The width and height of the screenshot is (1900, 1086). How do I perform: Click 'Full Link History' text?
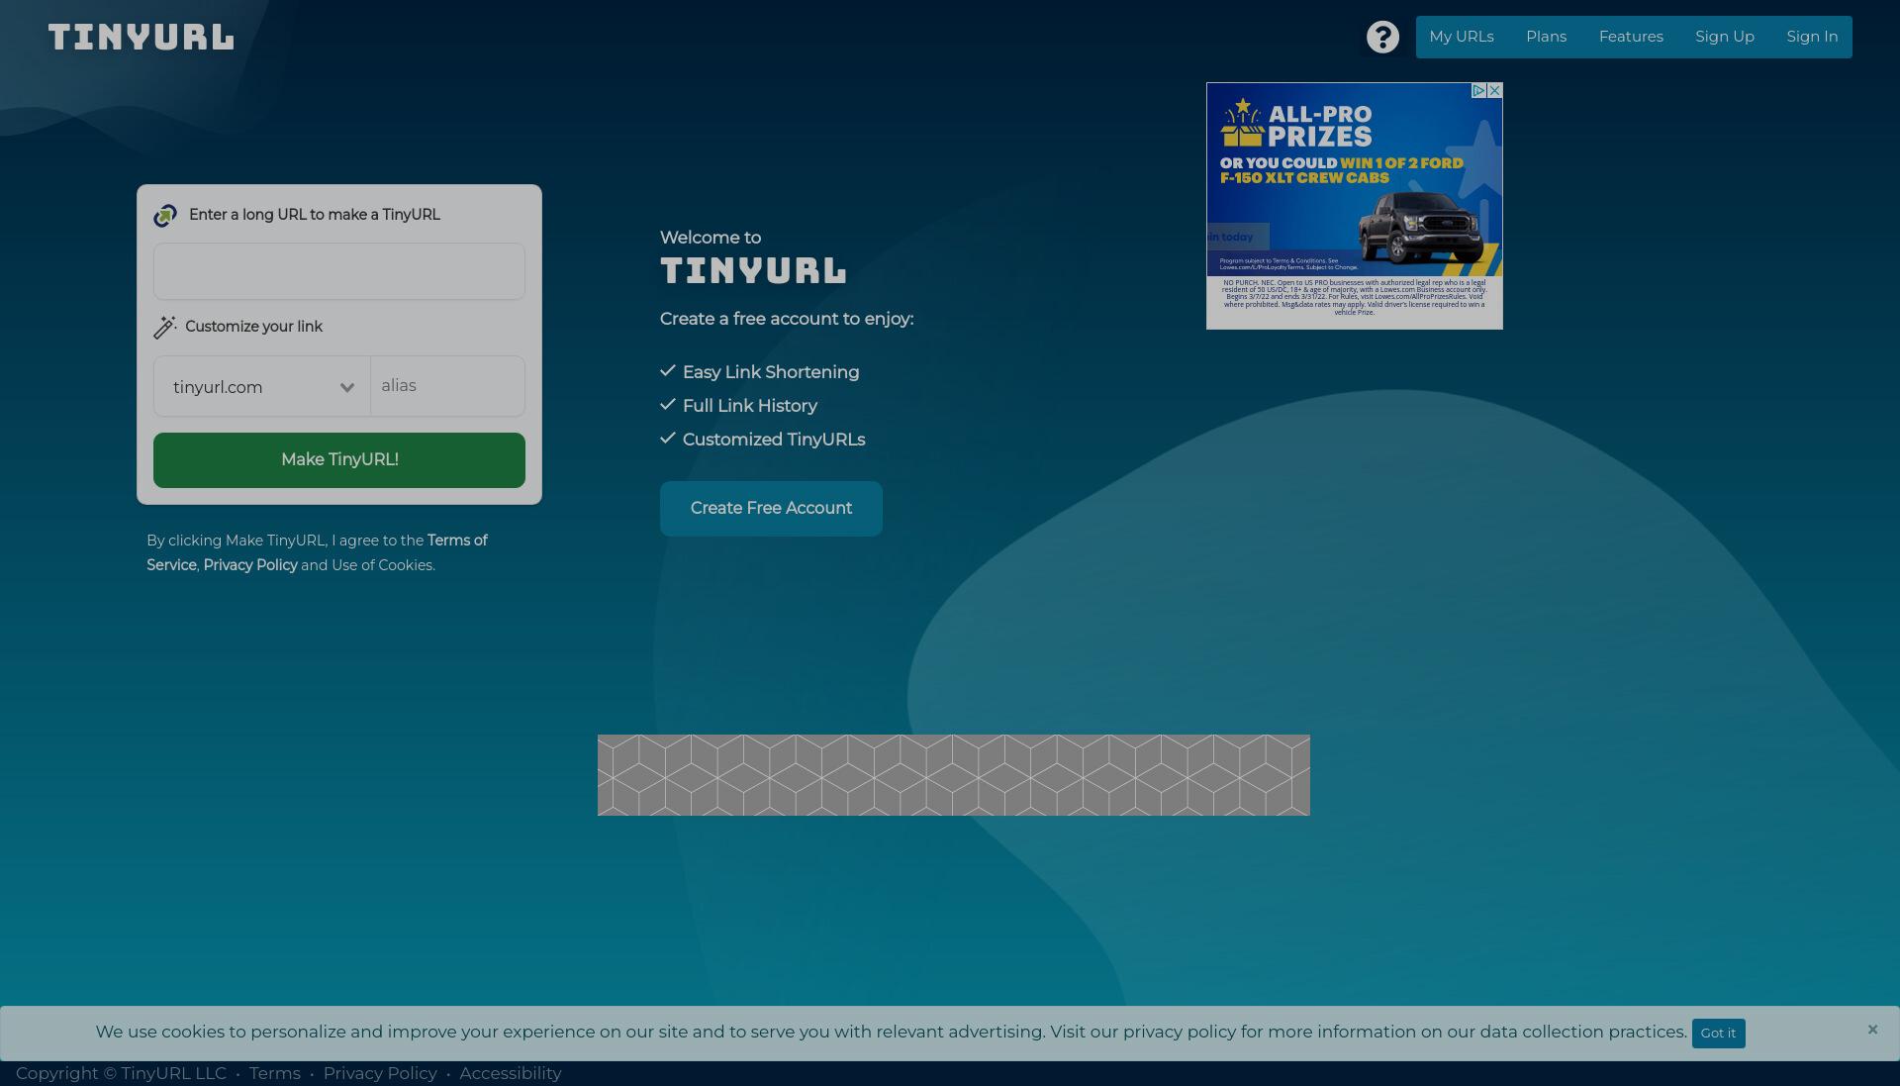click(750, 406)
